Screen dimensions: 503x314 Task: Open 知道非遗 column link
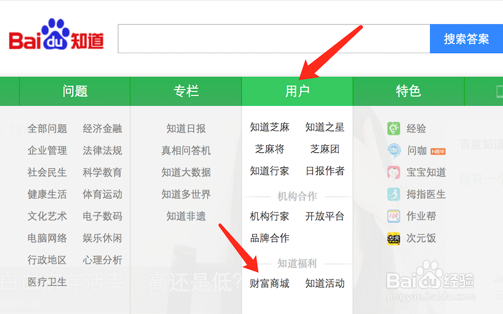pos(186,216)
